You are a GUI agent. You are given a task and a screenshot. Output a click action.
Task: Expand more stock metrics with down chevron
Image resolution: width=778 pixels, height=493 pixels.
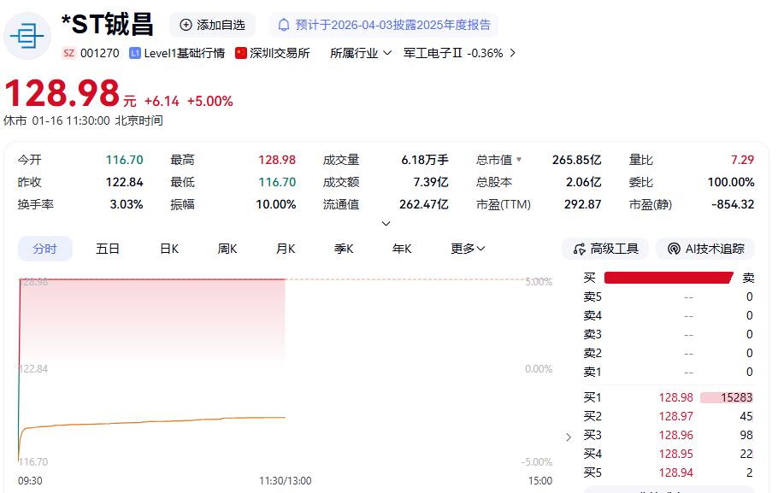click(x=386, y=224)
